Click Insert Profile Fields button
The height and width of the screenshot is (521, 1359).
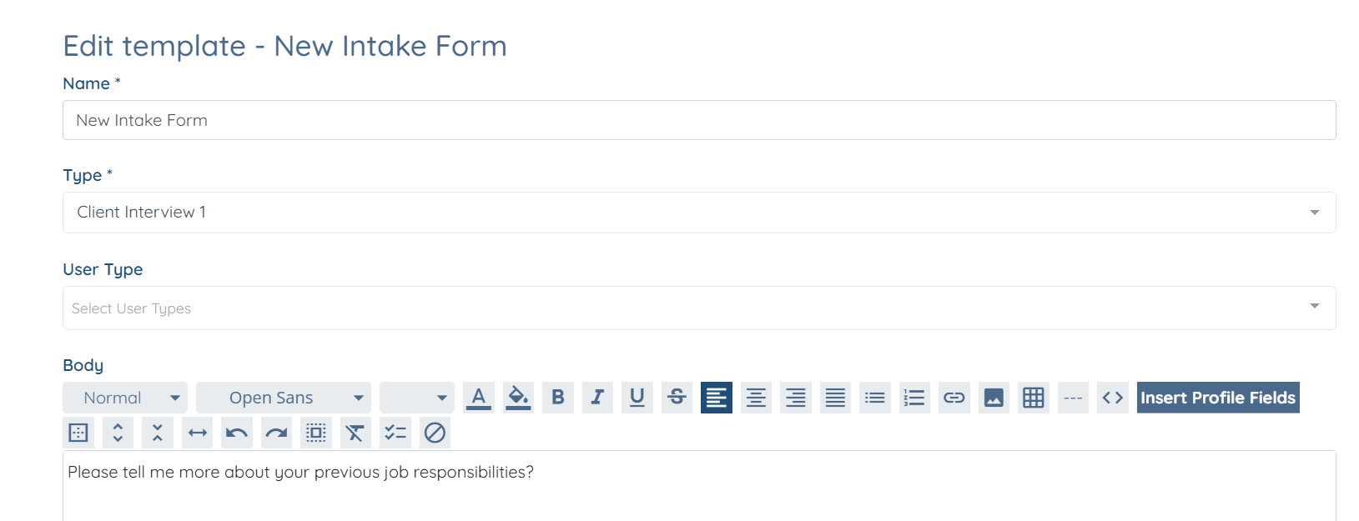tap(1218, 398)
